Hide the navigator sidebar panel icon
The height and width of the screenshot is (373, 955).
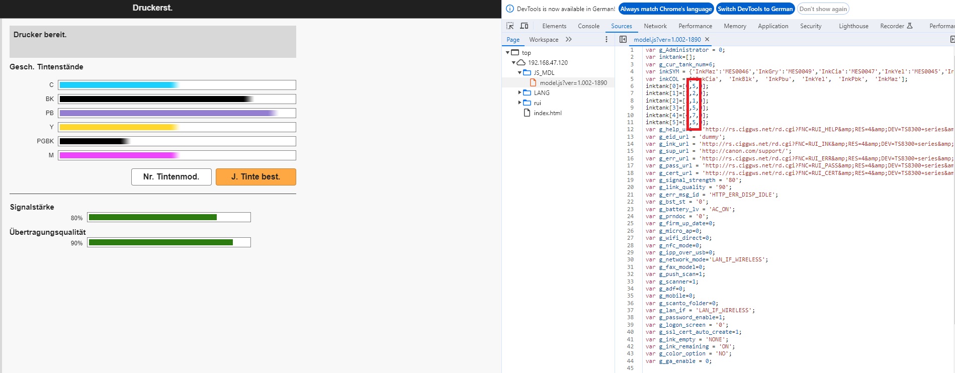point(623,39)
